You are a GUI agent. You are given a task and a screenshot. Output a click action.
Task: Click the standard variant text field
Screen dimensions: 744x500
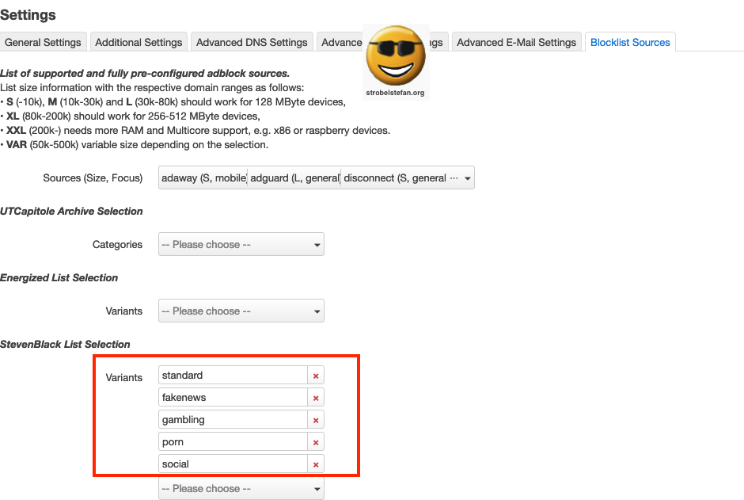pyautogui.click(x=233, y=376)
